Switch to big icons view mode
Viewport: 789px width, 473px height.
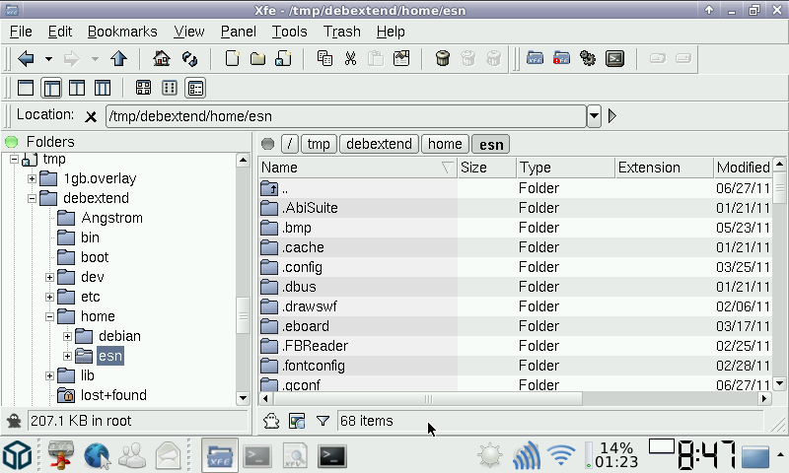[143, 88]
